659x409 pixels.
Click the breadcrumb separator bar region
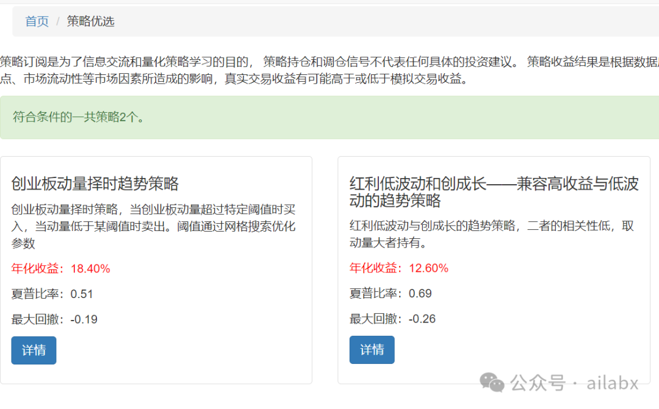[x=58, y=21]
